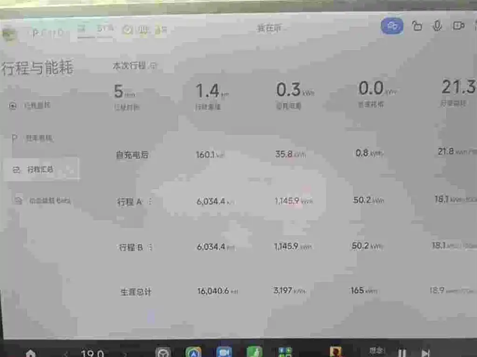The image size is (477, 357).
Task: Tap the 21.3 average consumption value
Action: pos(459,87)
